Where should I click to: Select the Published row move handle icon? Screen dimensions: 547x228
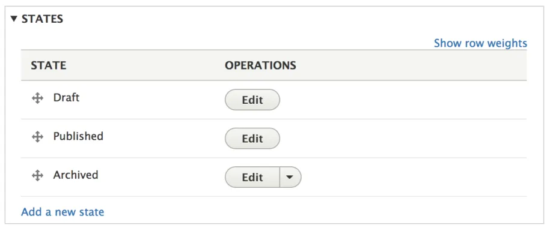click(x=37, y=137)
